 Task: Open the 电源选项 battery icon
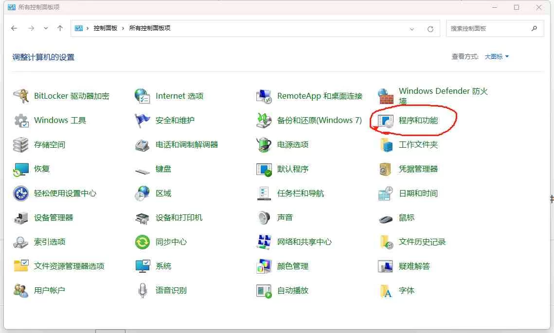tap(264, 144)
